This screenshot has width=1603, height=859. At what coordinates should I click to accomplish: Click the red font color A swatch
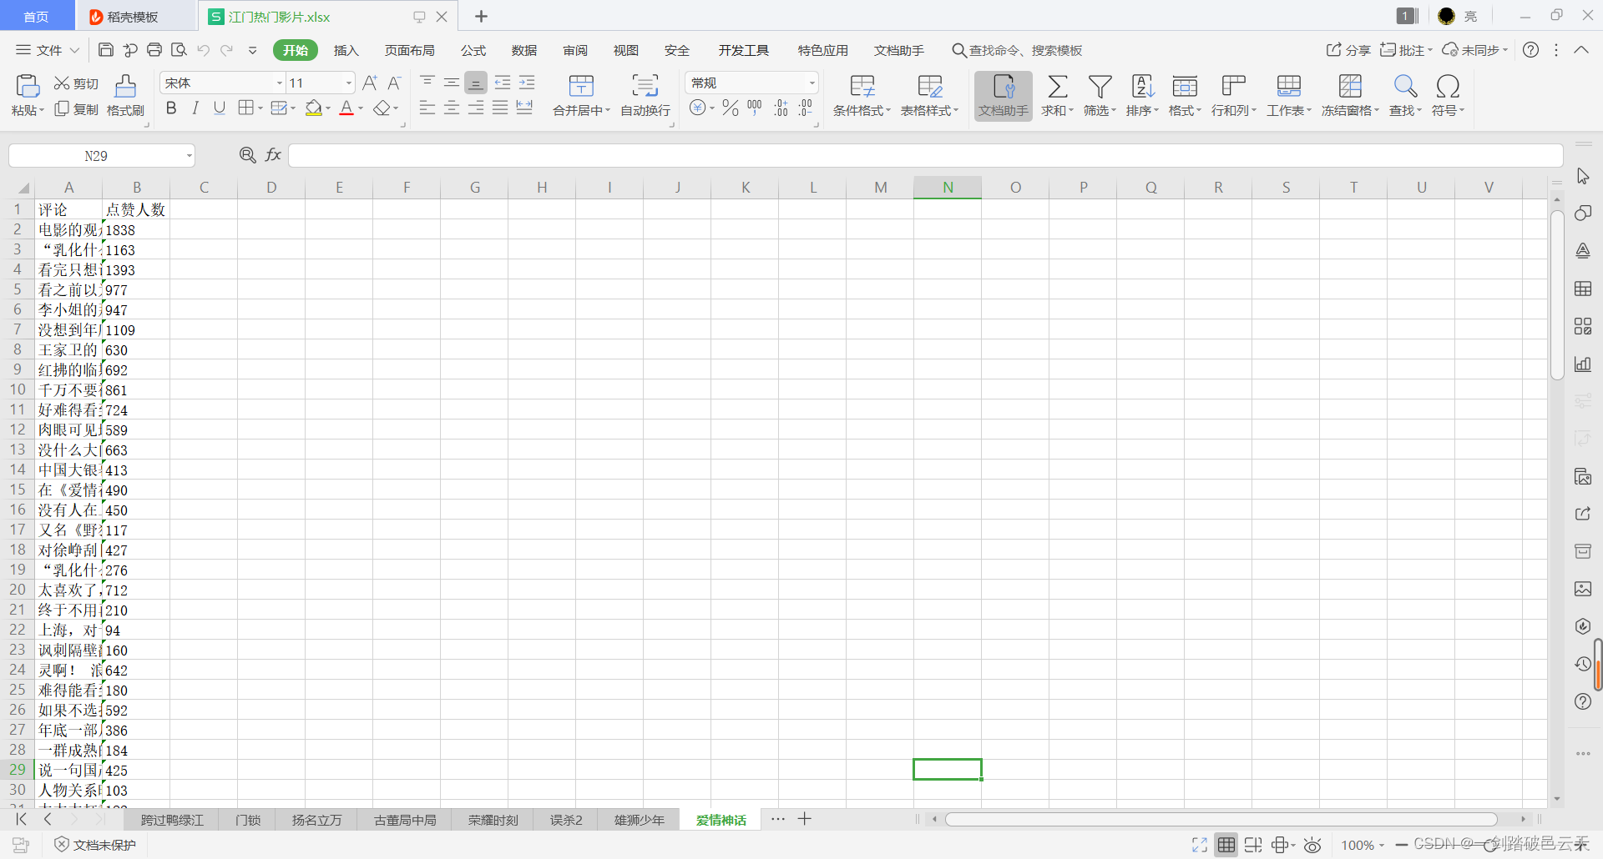(346, 108)
